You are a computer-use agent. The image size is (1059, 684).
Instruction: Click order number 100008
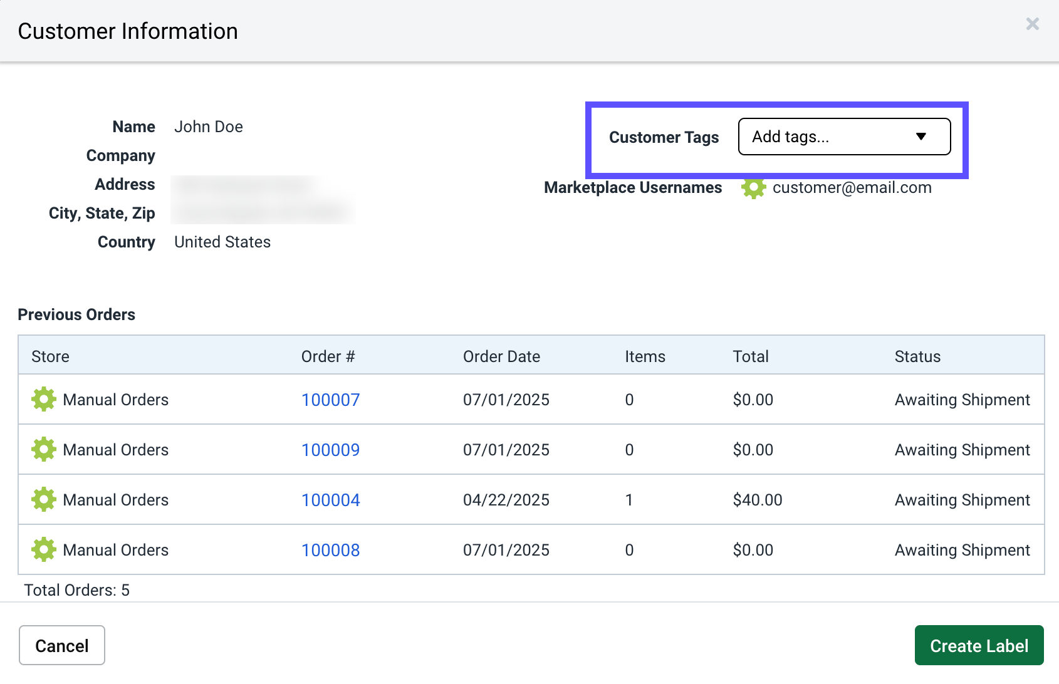point(330,550)
